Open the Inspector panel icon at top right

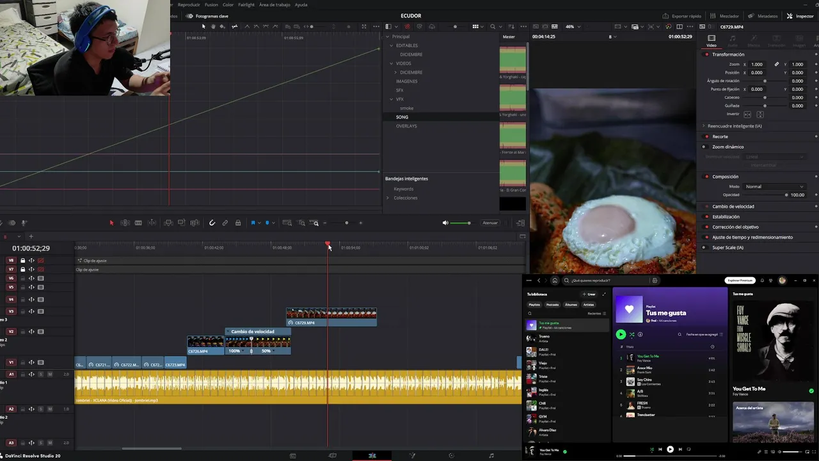point(800,16)
